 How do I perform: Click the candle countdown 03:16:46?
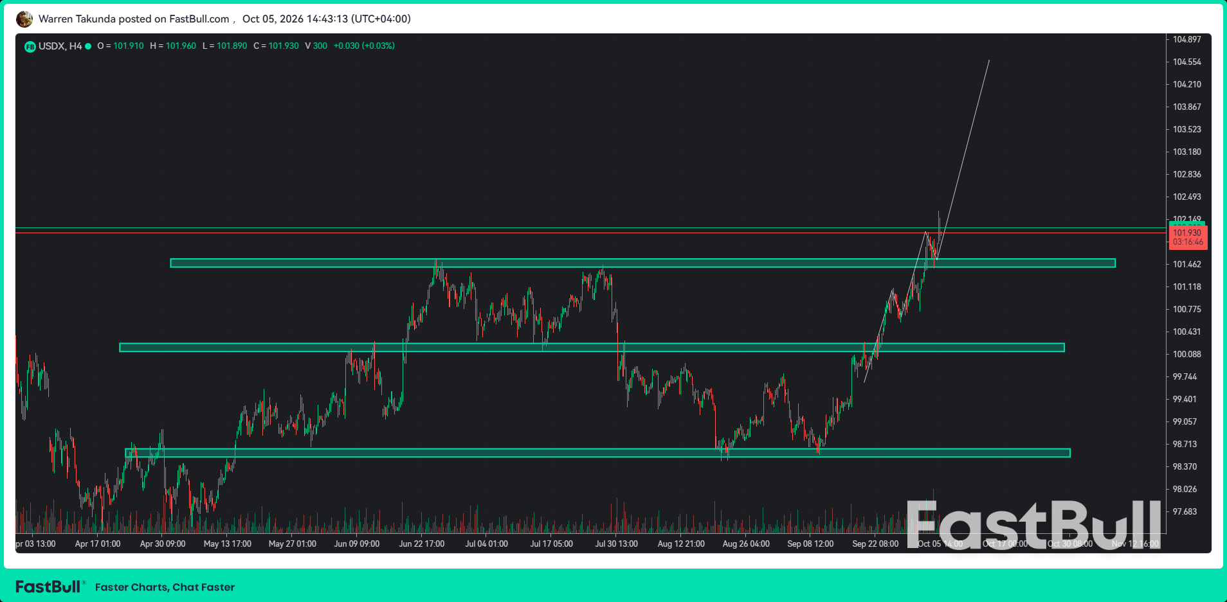pyautogui.click(x=1188, y=242)
